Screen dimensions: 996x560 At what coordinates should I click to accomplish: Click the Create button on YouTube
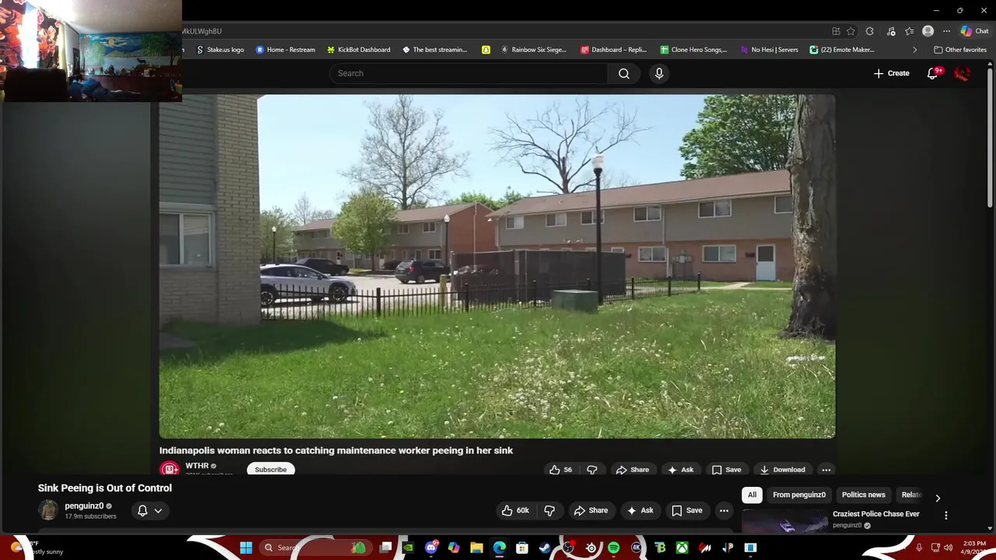pos(891,73)
